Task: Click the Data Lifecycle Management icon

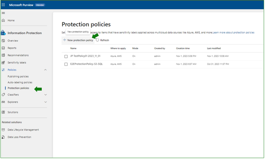Action: (x=3, y=130)
